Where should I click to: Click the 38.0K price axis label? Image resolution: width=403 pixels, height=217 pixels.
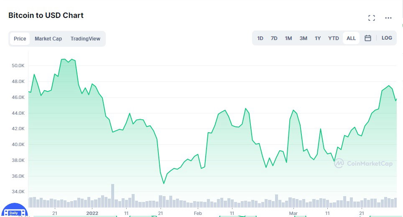click(x=18, y=160)
